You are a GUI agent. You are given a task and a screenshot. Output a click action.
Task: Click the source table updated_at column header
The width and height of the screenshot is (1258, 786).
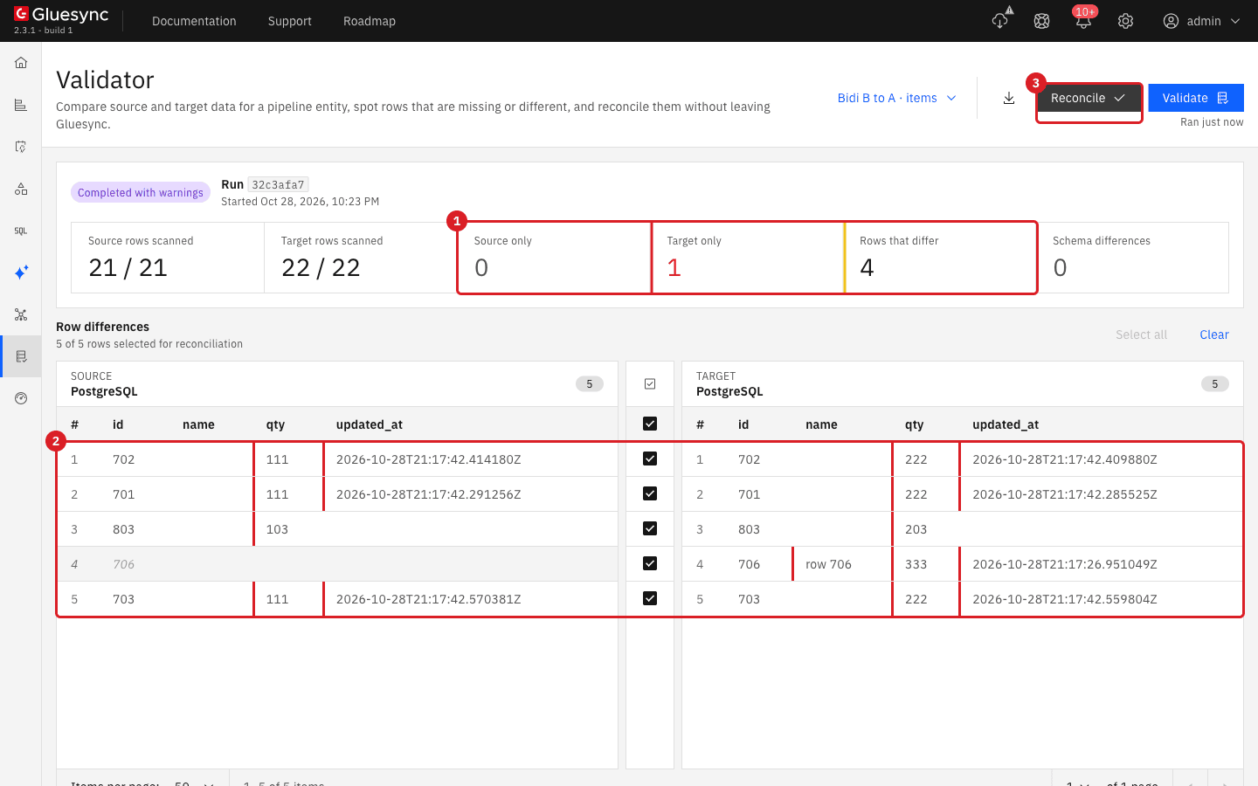[370, 424]
